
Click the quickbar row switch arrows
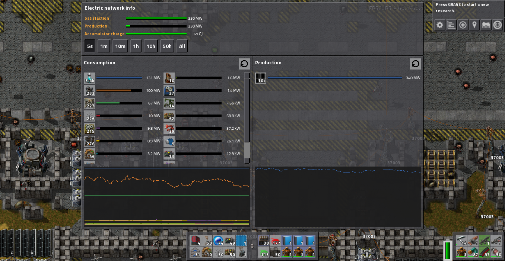pos(253,246)
